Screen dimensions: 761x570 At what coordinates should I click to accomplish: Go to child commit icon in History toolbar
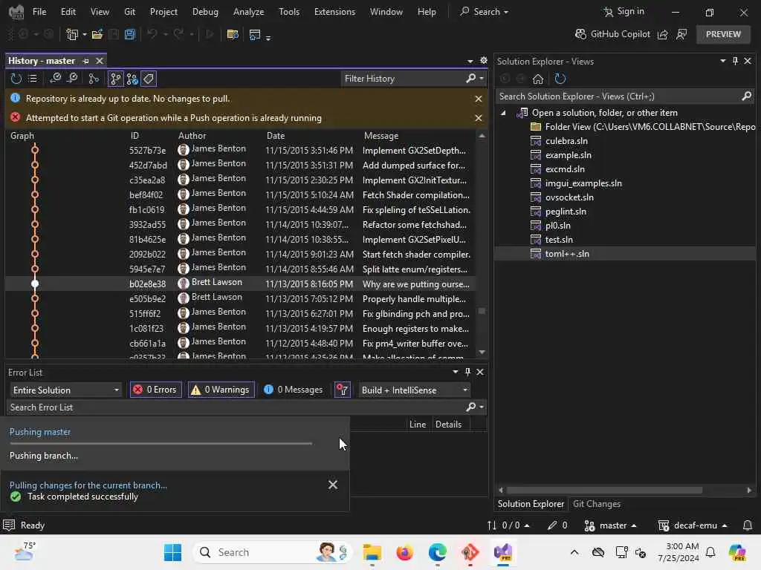pos(72,79)
